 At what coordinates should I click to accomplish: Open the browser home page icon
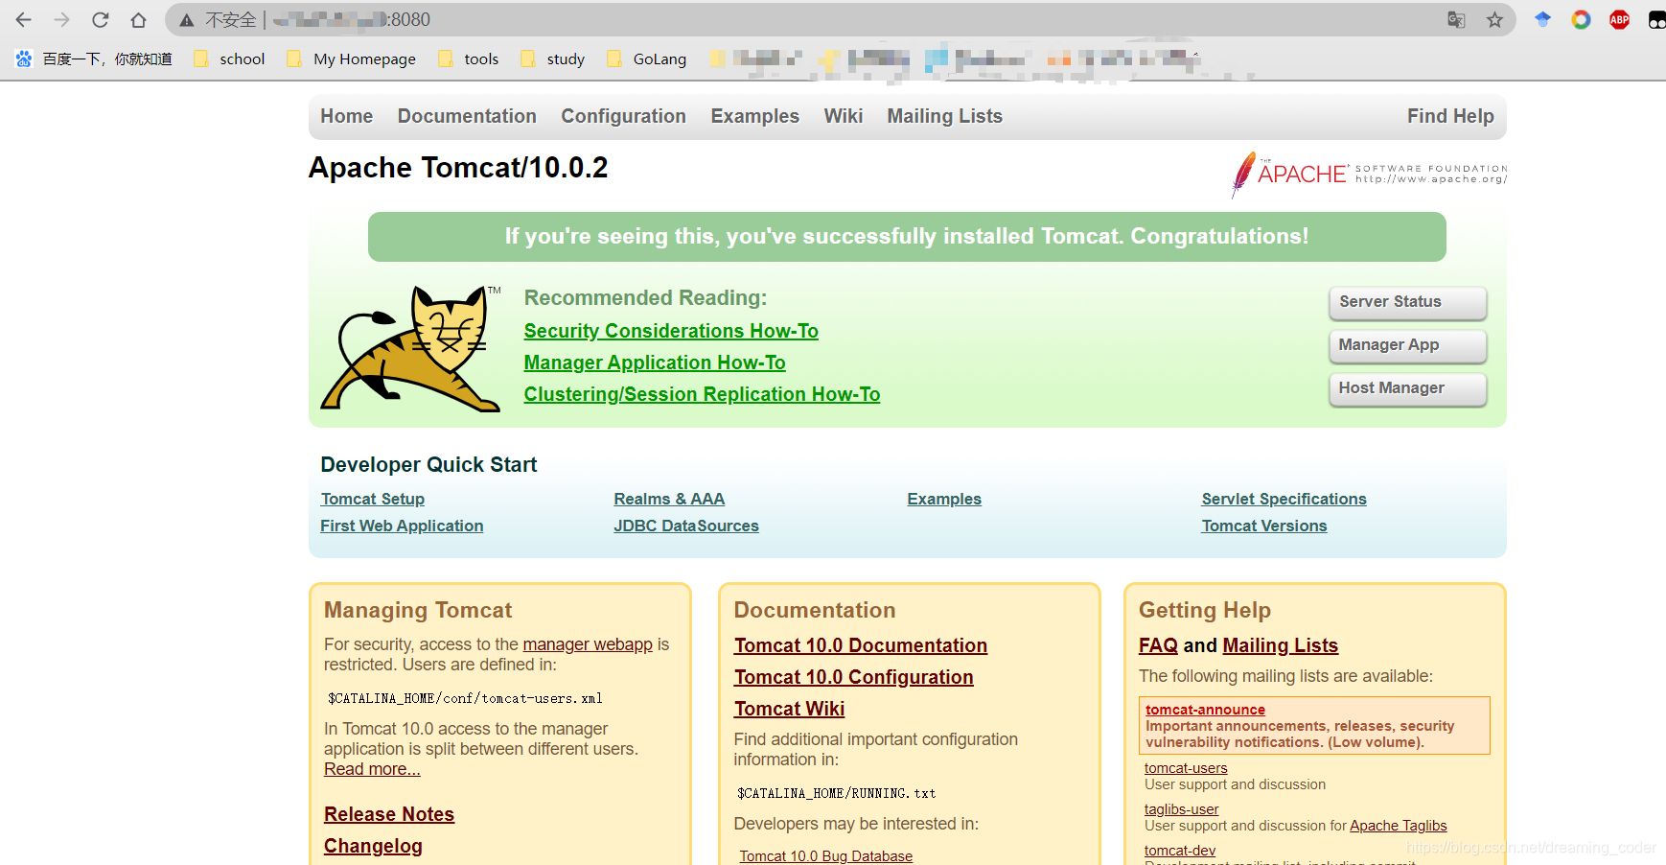[139, 19]
